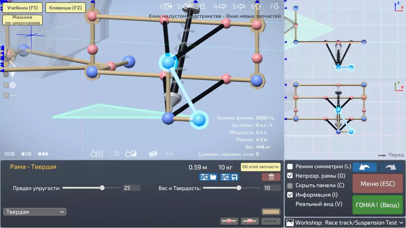Screen dimensions: 406x228
Task: Switch to camera view 1
Action: 166,6
